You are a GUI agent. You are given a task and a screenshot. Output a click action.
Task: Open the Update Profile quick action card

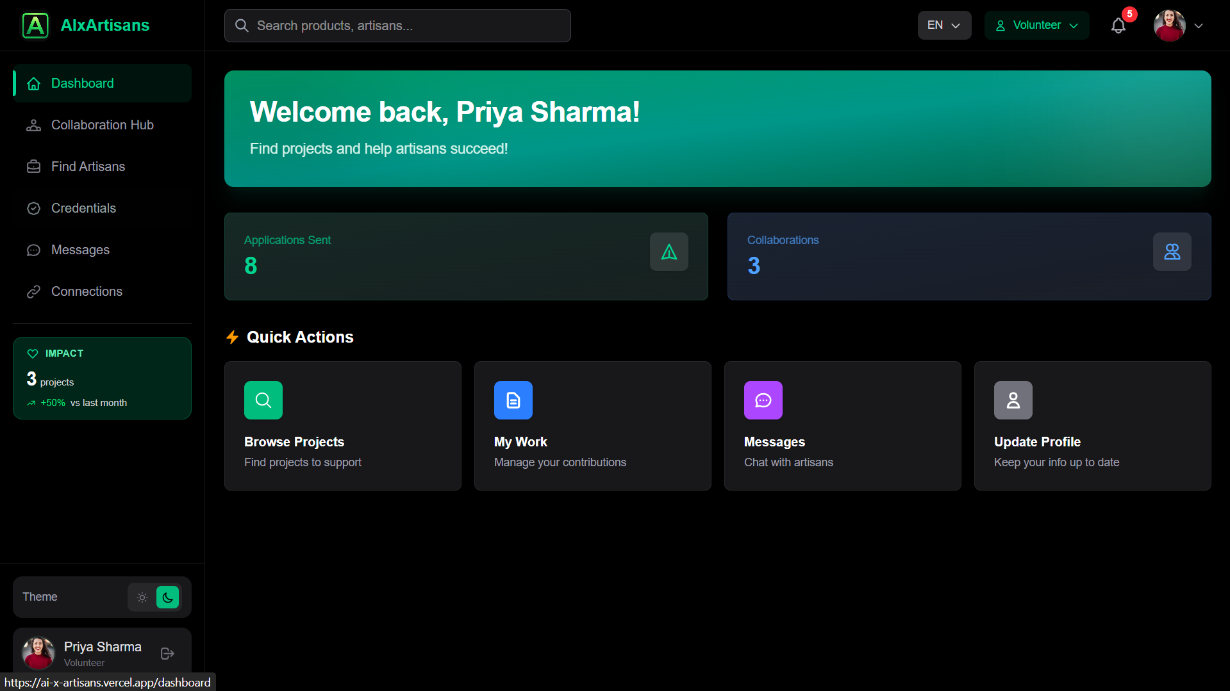coord(1093,426)
